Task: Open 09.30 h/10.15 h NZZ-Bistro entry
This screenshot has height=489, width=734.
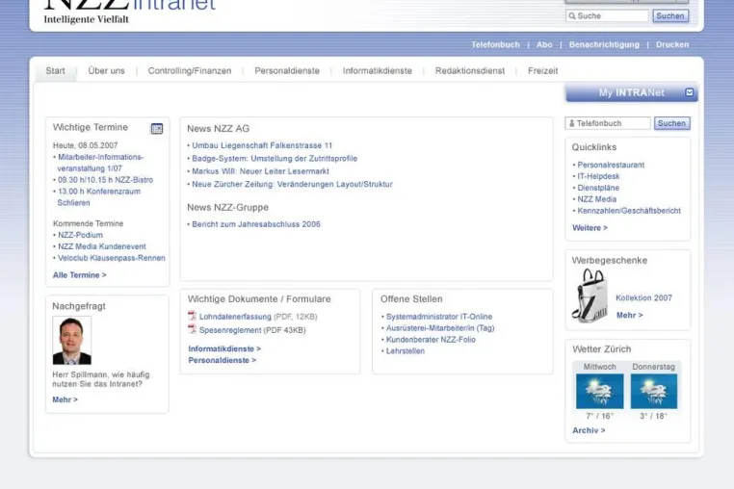Action: (x=105, y=180)
